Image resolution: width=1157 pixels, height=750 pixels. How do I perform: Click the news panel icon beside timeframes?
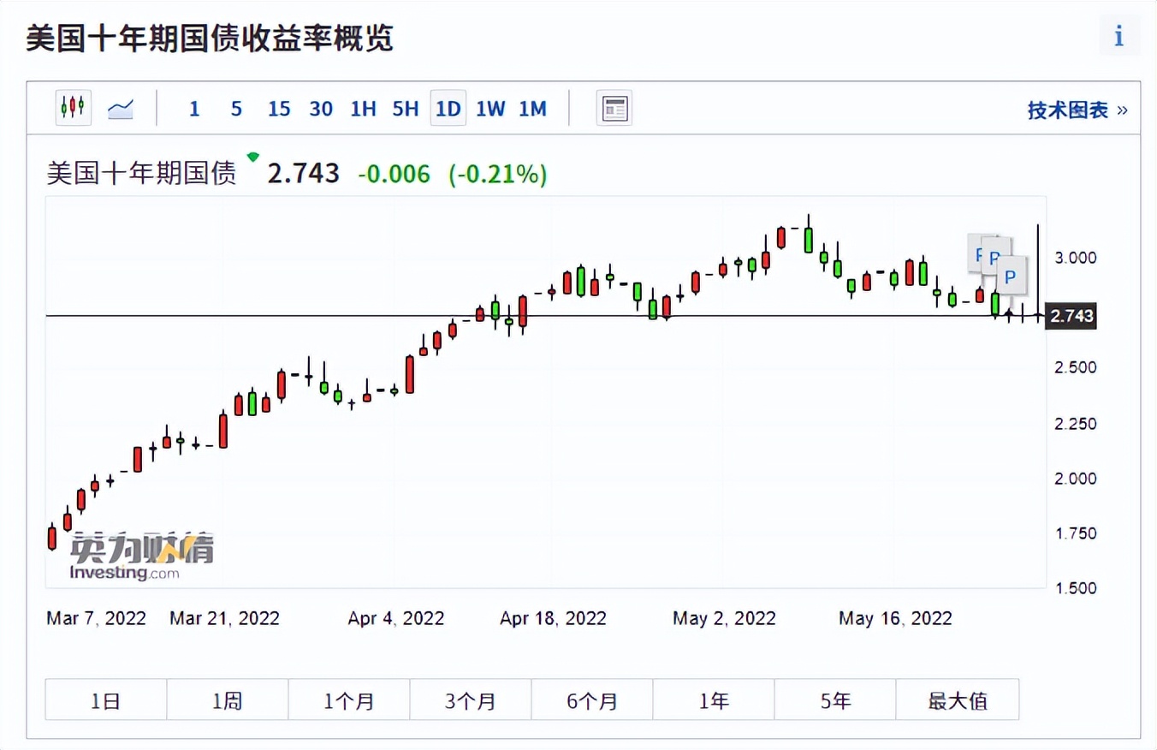coord(614,108)
